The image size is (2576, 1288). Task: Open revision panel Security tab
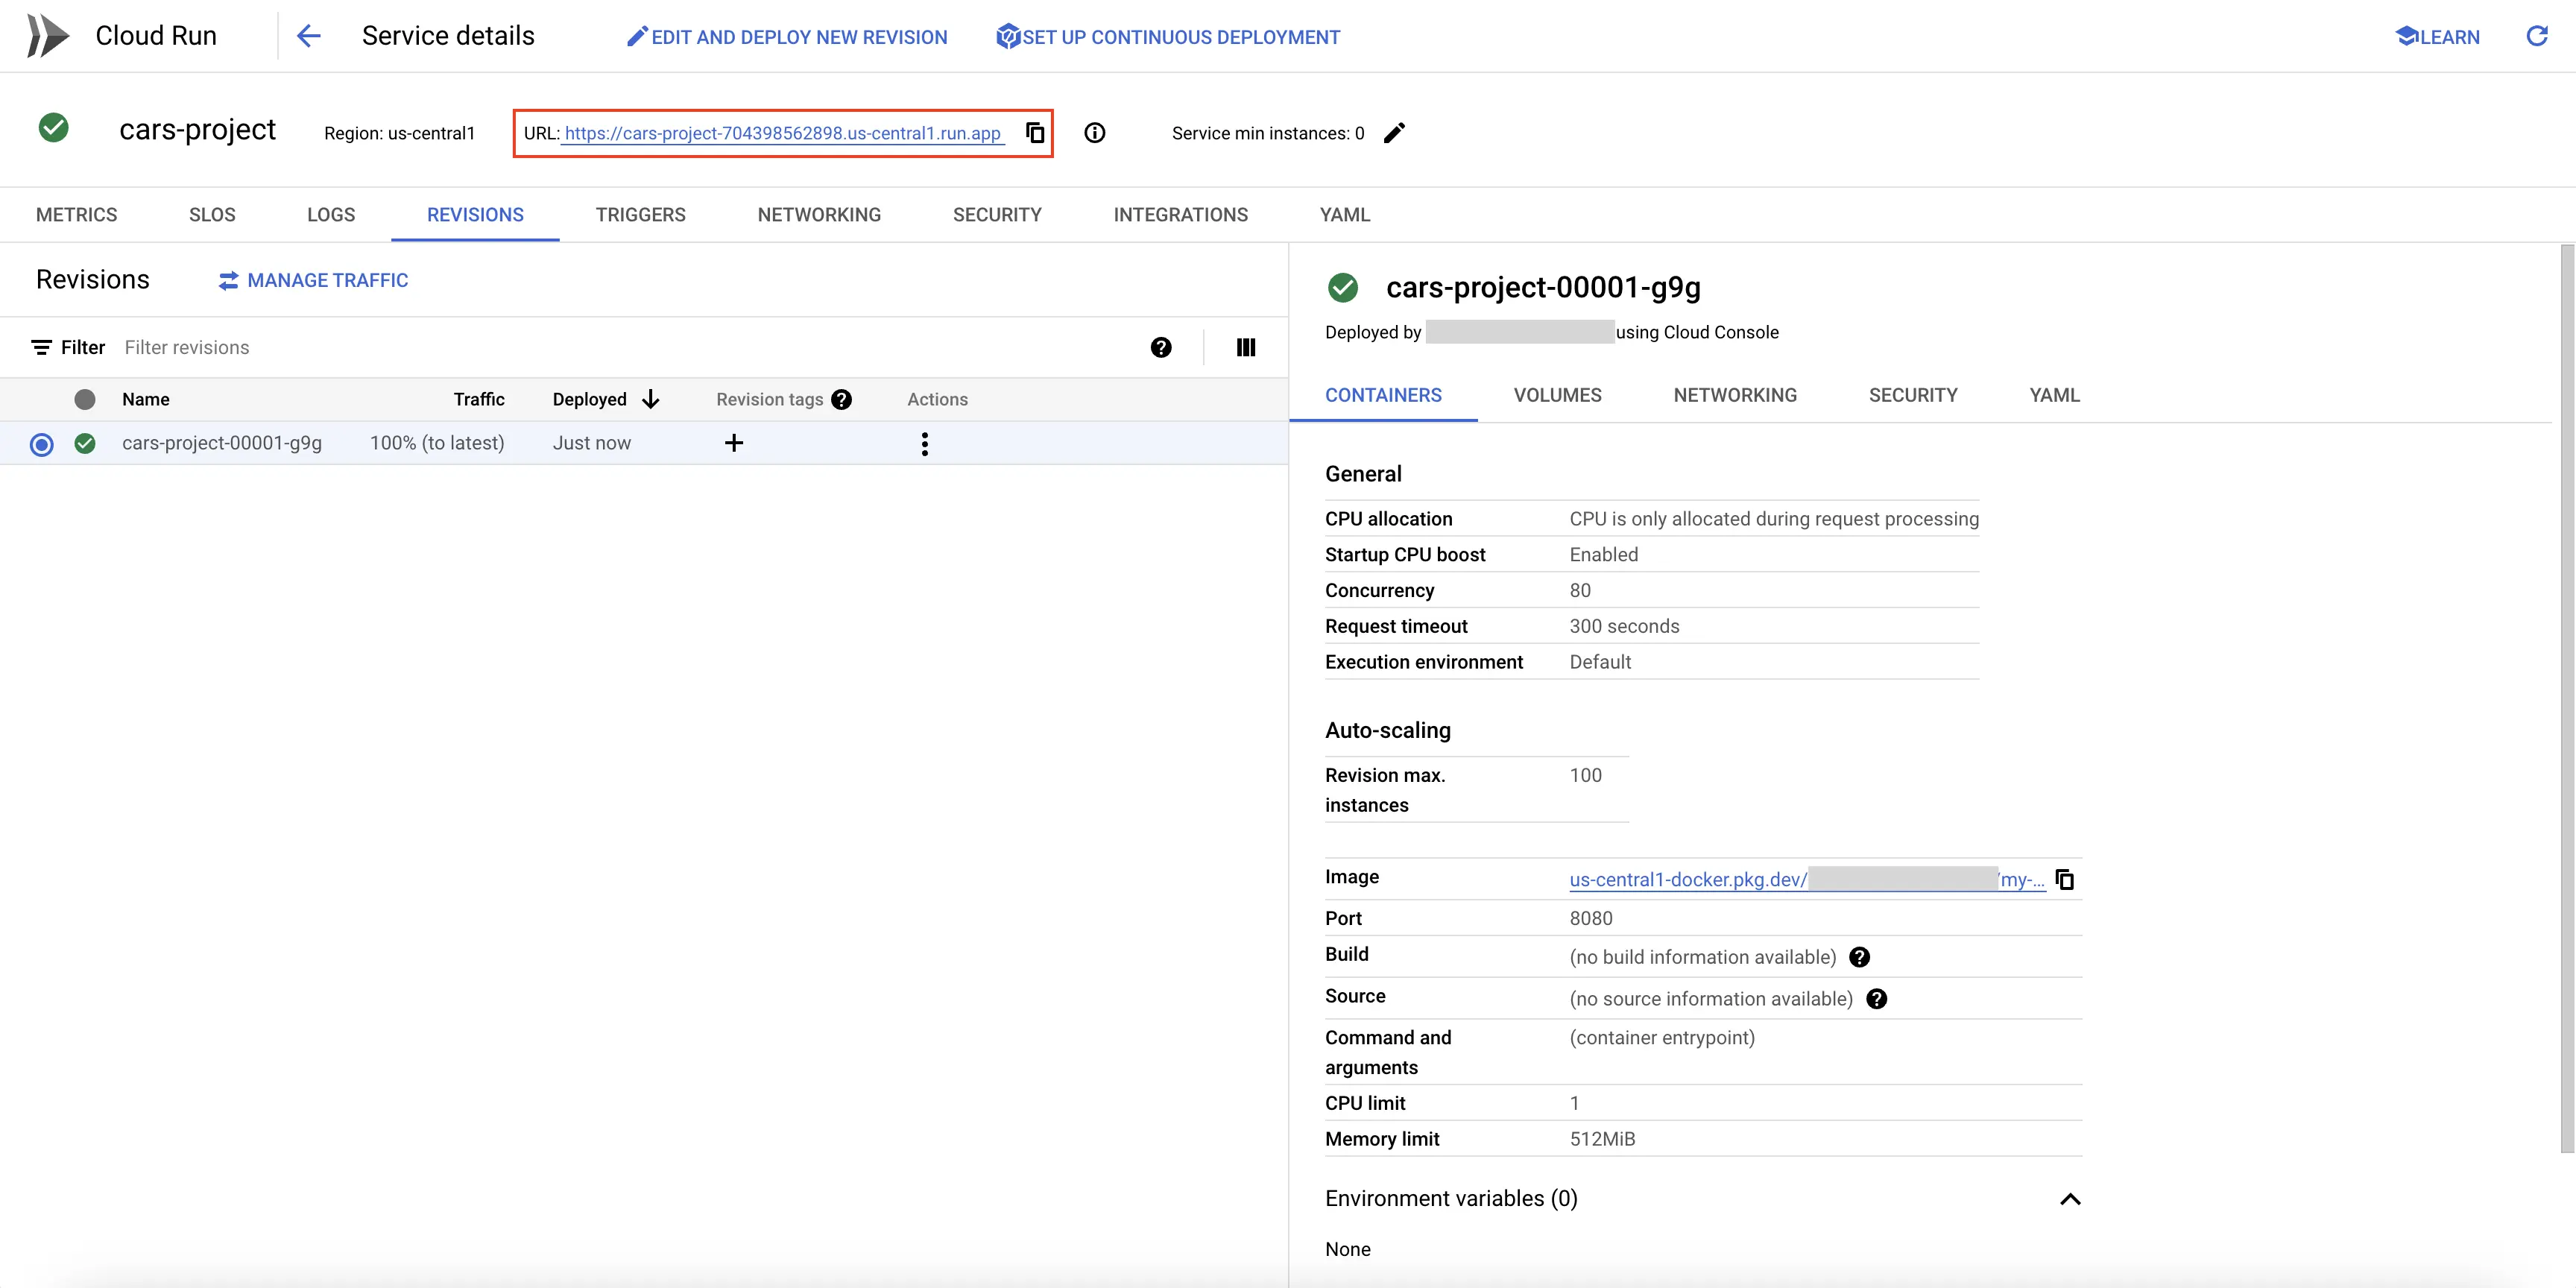tap(1913, 395)
